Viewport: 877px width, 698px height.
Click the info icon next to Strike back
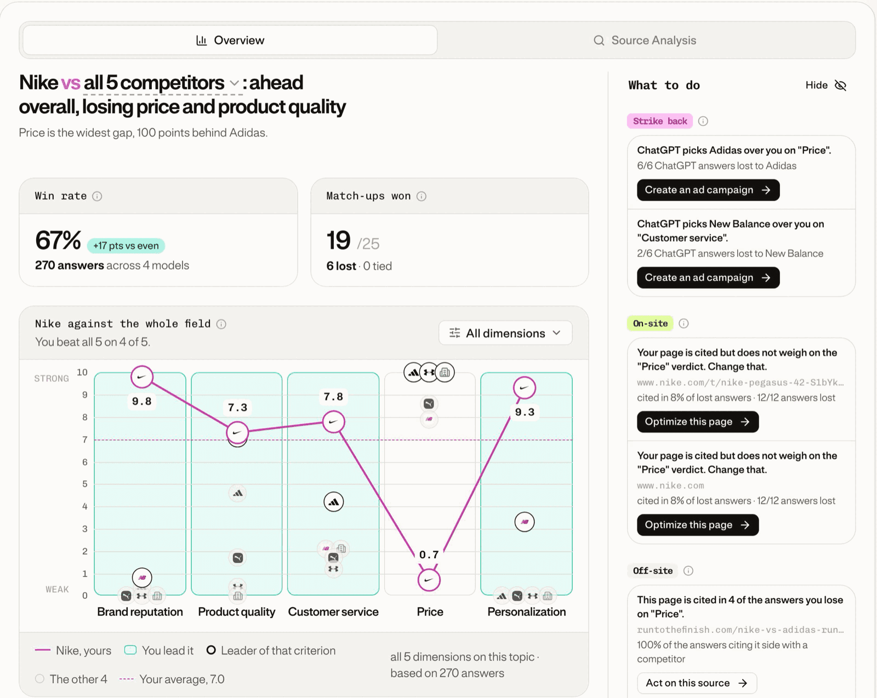tap(703, 121)
